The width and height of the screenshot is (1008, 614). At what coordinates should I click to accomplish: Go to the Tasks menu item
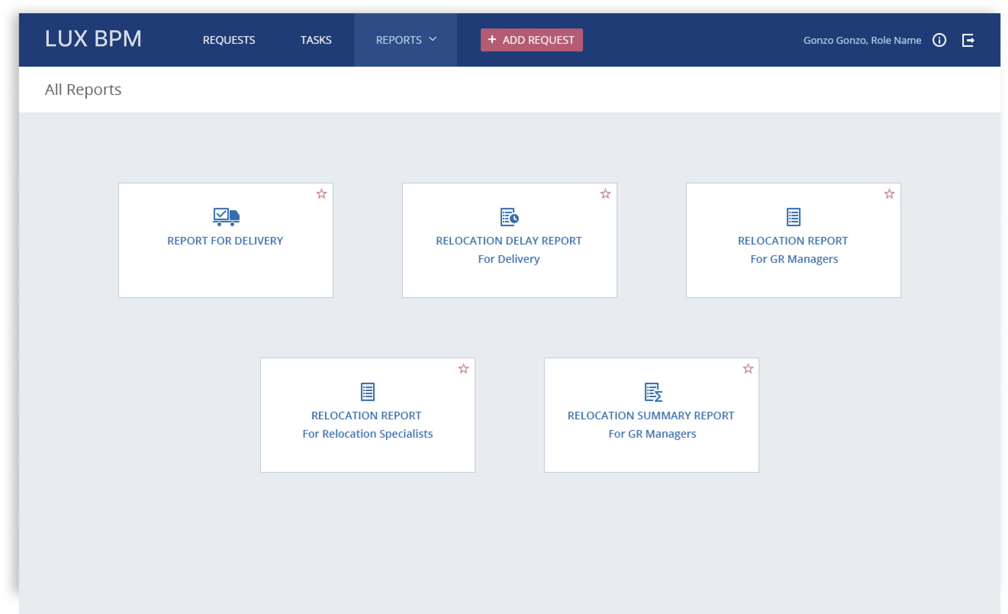tap(316, 40)
